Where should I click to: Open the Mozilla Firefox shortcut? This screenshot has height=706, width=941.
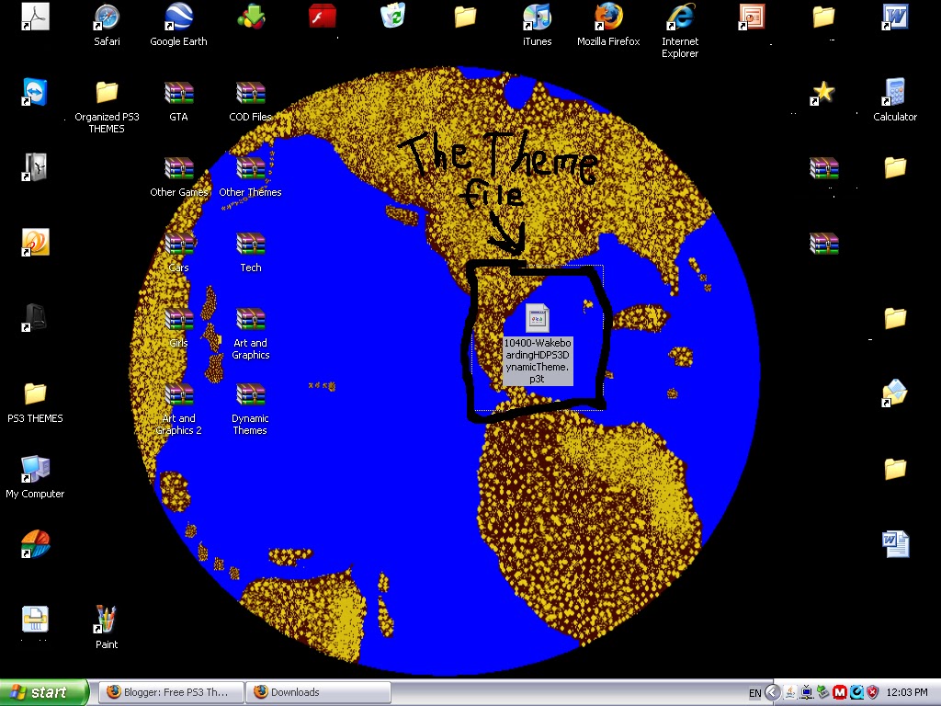(x=608, y=25)
